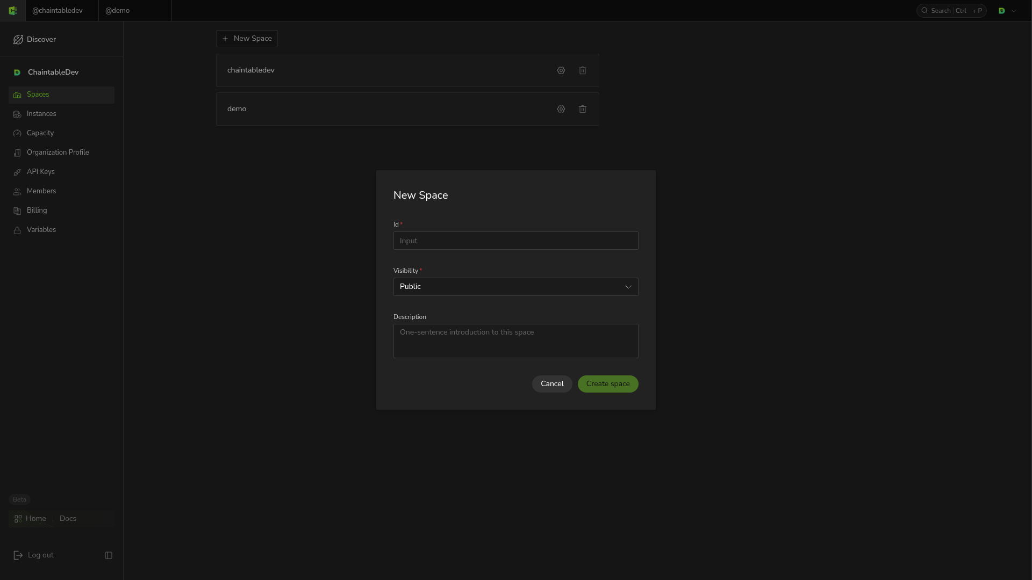1032x580 pixels.
Task: Click the Discover compass icon
Action: [18, 40]
